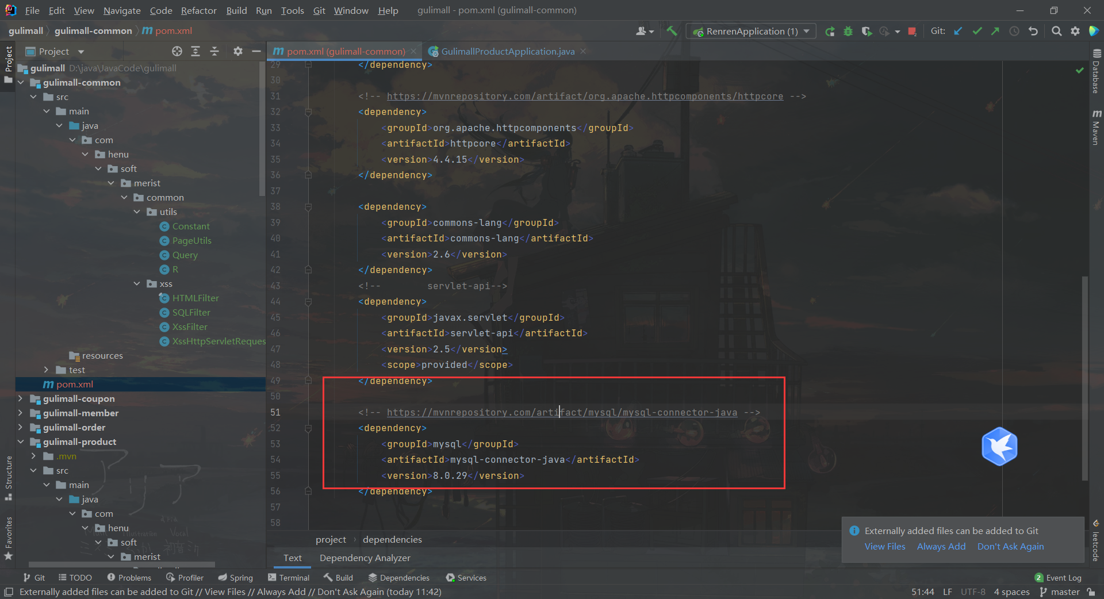Open the leetcode tool window
This screenshot has height=599, width=1104.
tap(1096, 541)
